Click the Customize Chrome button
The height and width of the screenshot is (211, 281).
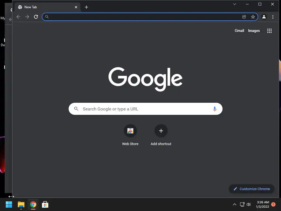tap(252, 189)
